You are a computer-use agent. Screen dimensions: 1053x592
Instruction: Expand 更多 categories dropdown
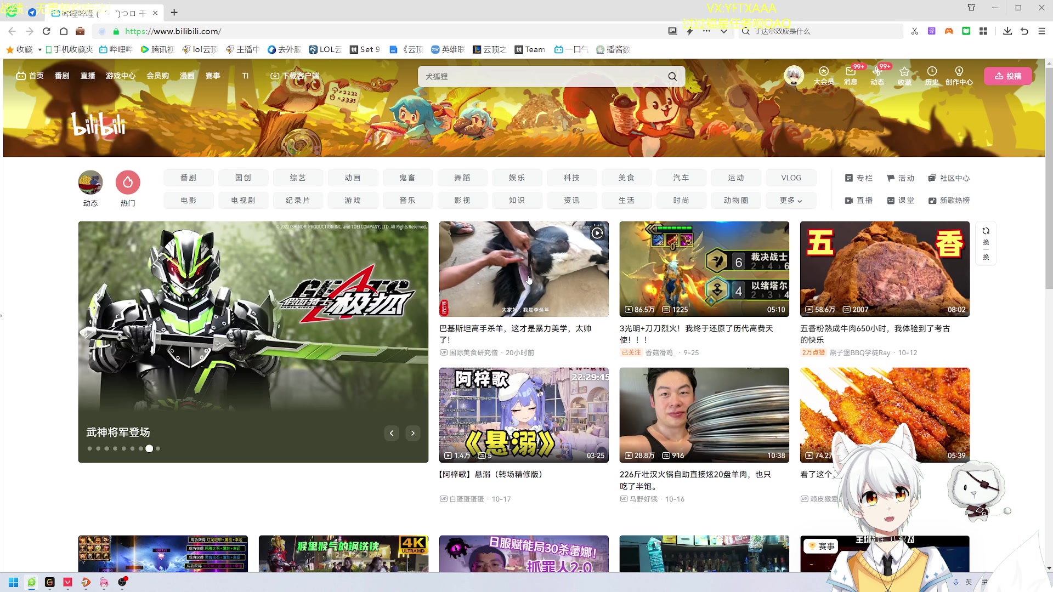tap(791, 201)
